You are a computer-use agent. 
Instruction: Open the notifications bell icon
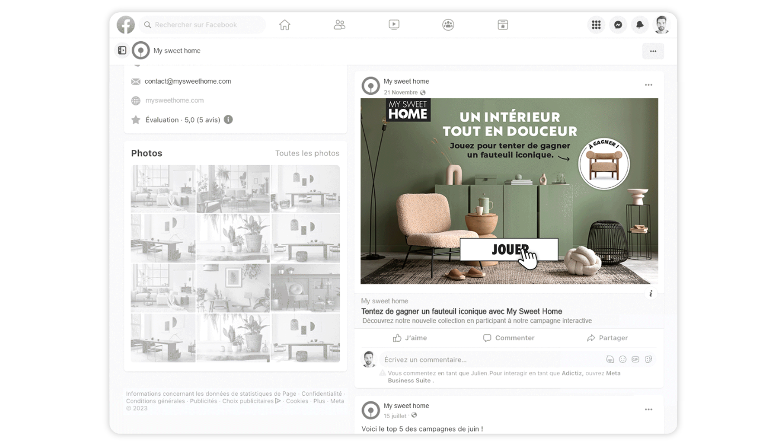coord(640,25)
